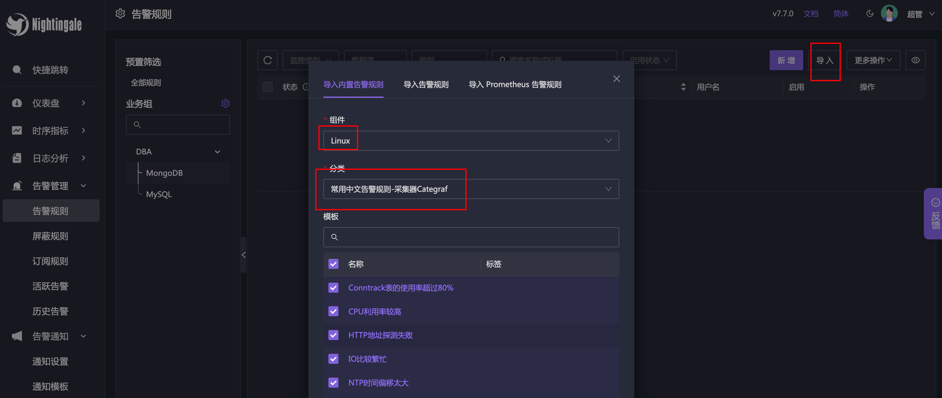Viewport: 942px width, 398px height.
Task: Focus the template search field
Action: (471, 237)
